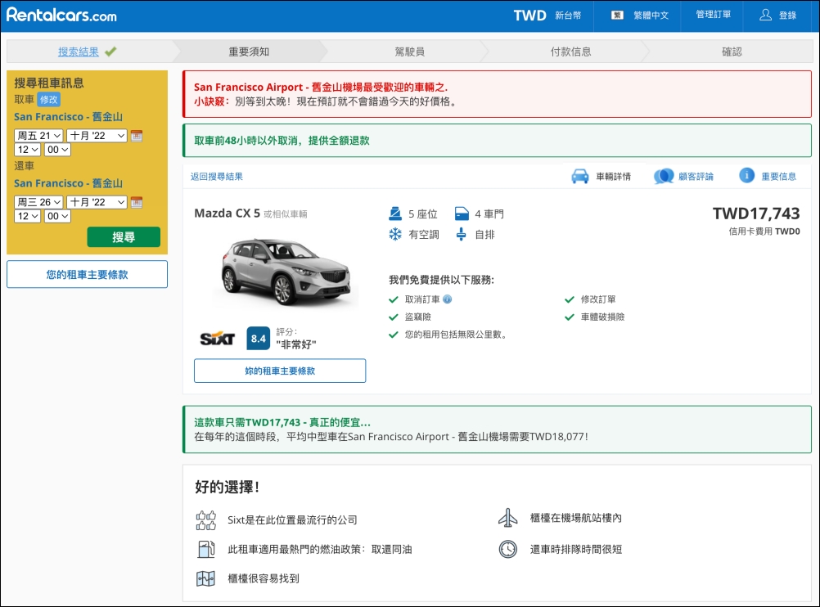Click the pickup location San Francisco - 舊金山
The image size is (820, 607).
[x=69, y=117]
